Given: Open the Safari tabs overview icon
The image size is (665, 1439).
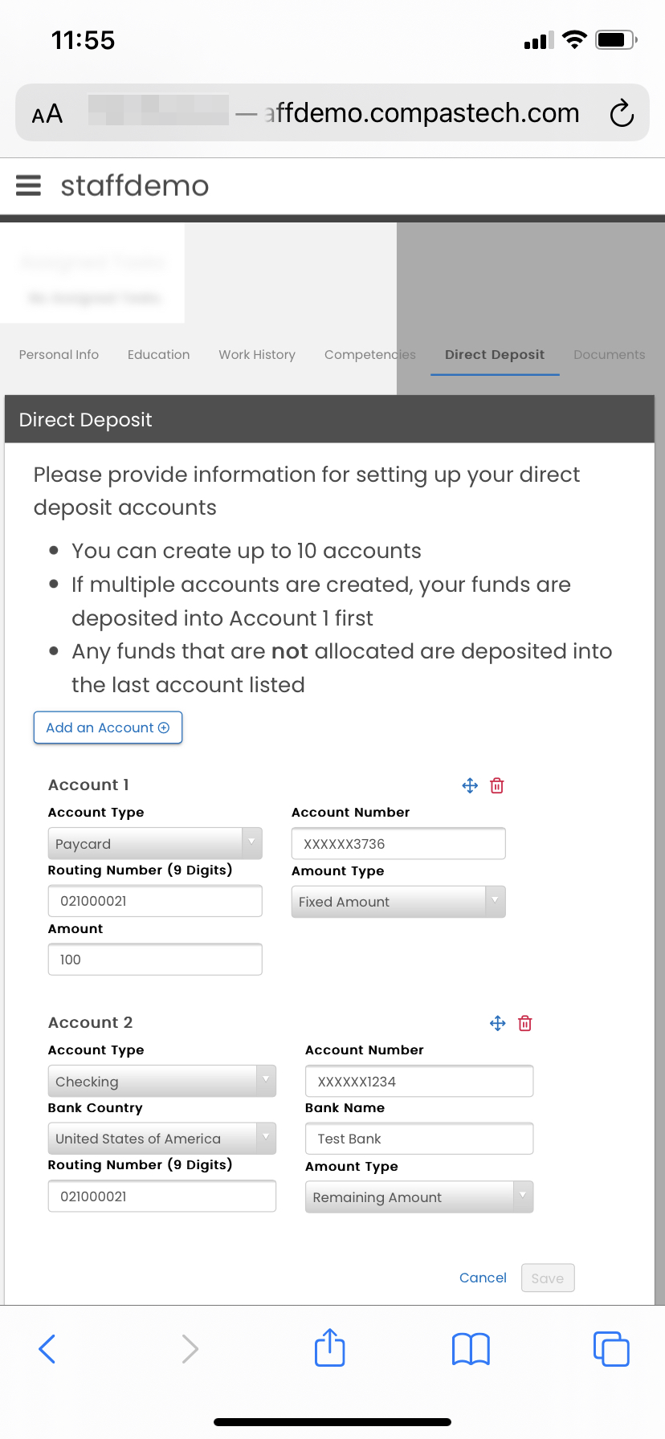Looking at the screenshot, I should pos(611,1348).
